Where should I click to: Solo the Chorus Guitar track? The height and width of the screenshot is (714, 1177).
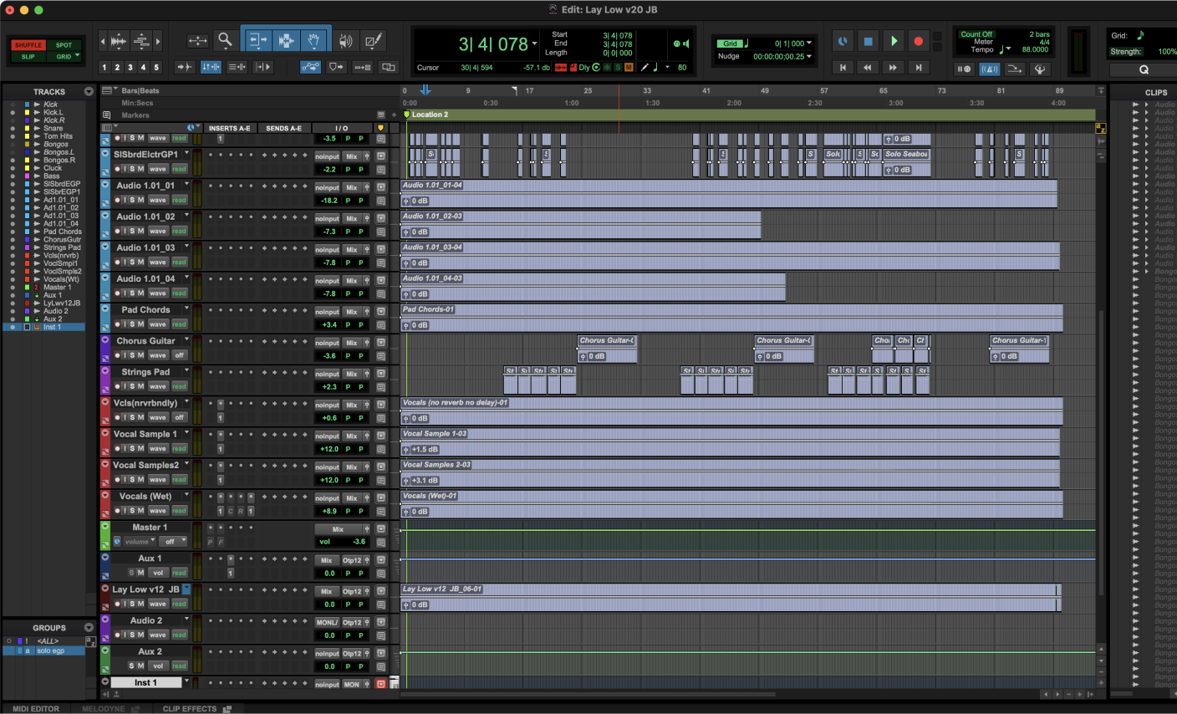[x=132, y=355]
